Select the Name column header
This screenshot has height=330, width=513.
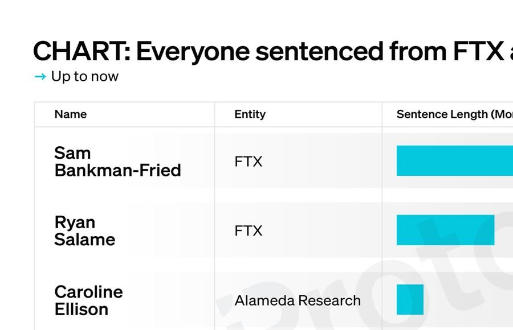coord(71,114)
